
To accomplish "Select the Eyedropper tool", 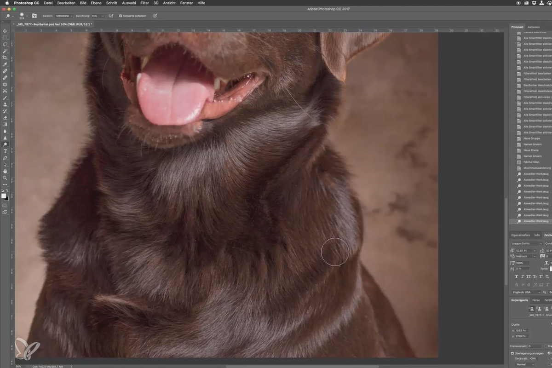I will click(x=5, y=64).
